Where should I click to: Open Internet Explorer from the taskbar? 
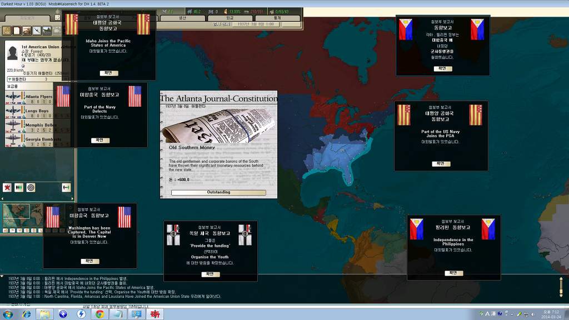coord(26,314)
